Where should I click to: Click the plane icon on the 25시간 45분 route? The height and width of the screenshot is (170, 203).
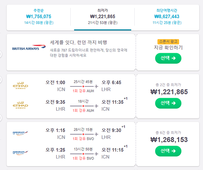(97, 86)
